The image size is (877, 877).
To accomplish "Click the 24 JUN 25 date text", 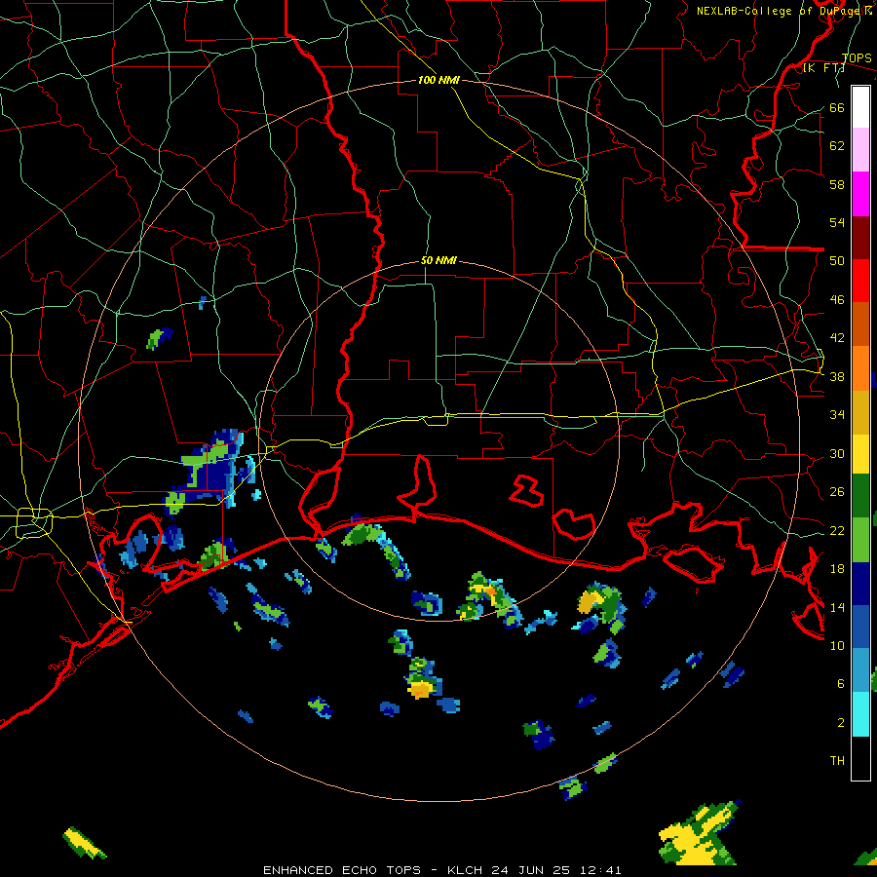I will point(530,870).
